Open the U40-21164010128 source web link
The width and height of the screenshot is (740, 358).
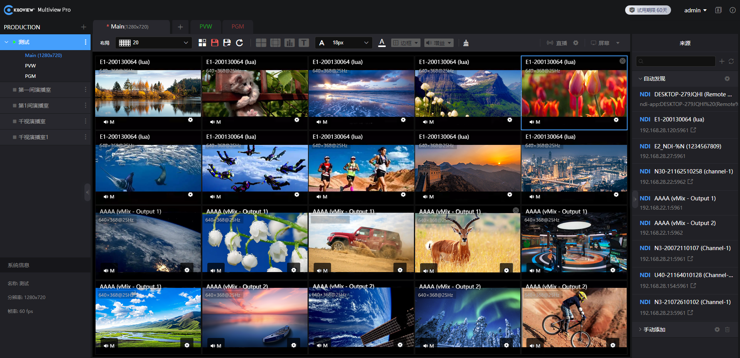(x=693, y=286)
